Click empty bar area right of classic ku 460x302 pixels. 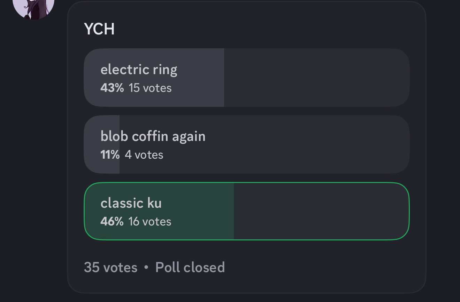click(x=321, y=211)
